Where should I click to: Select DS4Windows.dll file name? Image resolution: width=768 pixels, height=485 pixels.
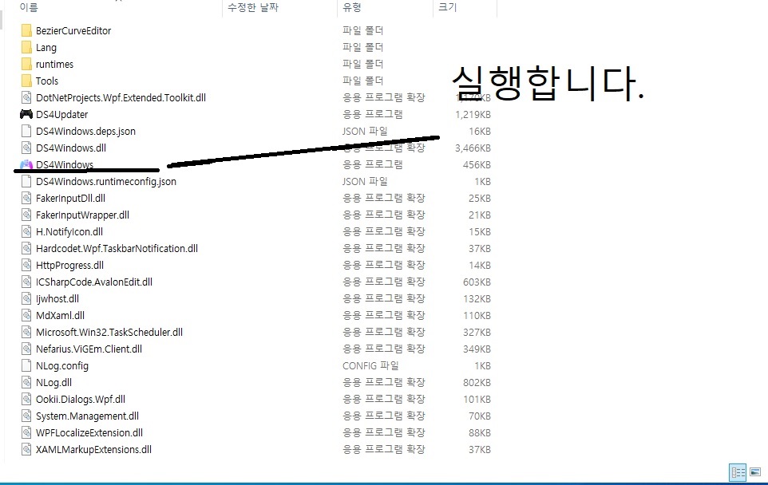71,148
